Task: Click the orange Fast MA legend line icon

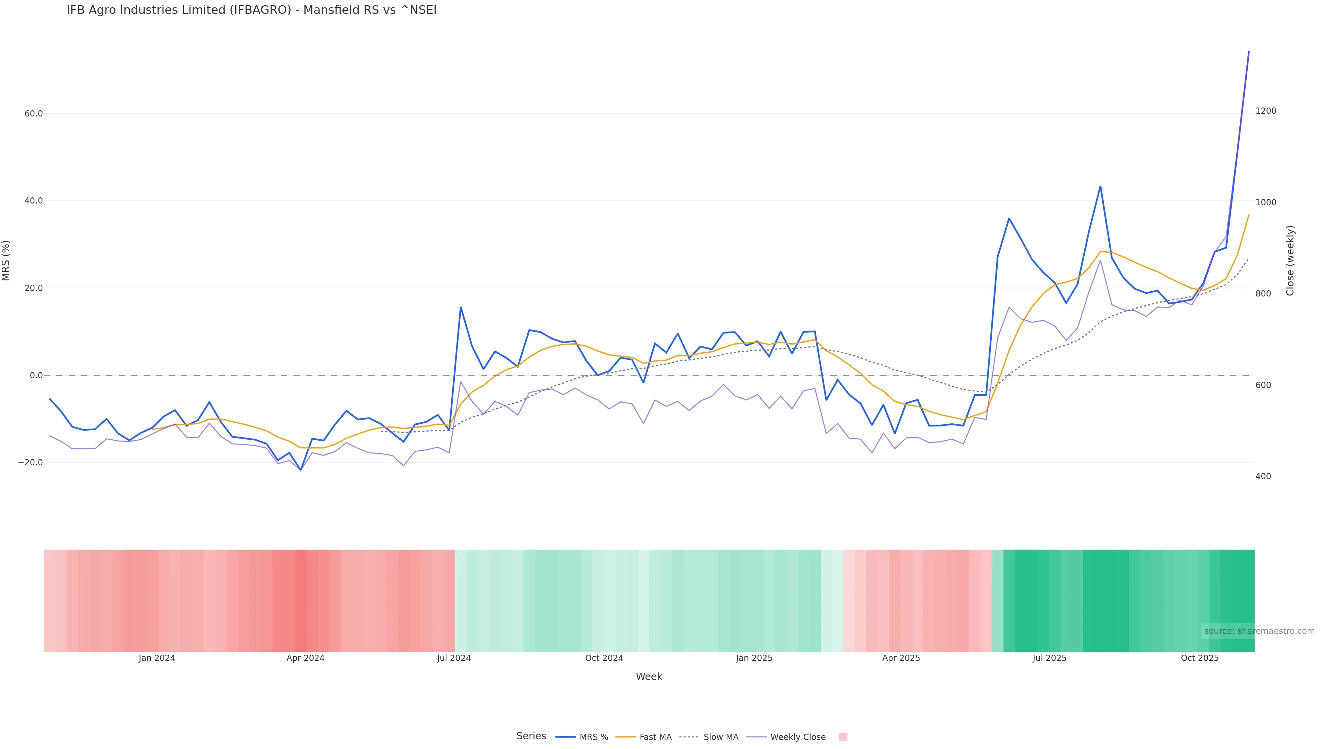Action: (626, 737)
